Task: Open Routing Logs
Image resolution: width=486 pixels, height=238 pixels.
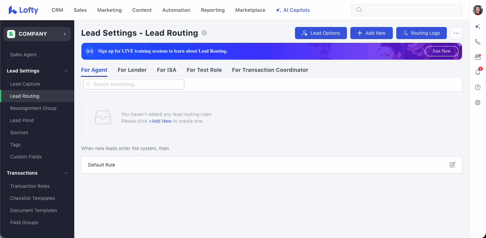Action: pos(422,33)
